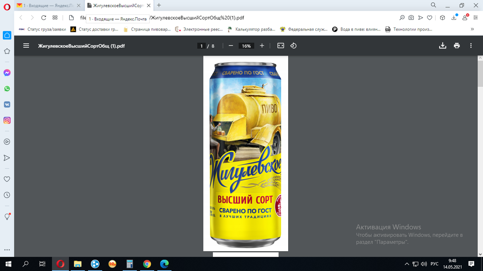483x271 pixels.
Task: Open Easy Setup sliders icon
Action: 475,18
